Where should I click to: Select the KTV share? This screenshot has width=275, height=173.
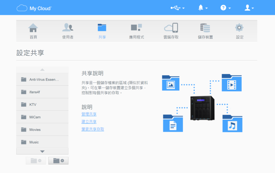click(x=42, y=104)
